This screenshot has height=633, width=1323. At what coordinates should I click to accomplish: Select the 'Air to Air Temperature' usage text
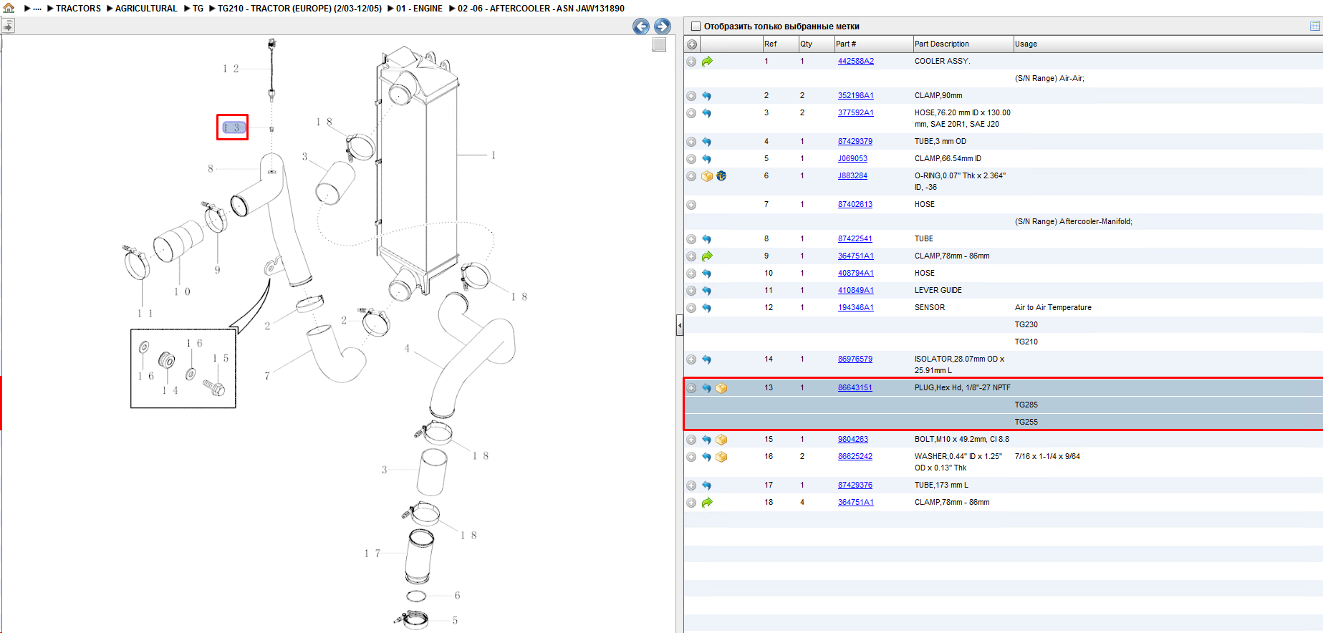[1053, 308]
